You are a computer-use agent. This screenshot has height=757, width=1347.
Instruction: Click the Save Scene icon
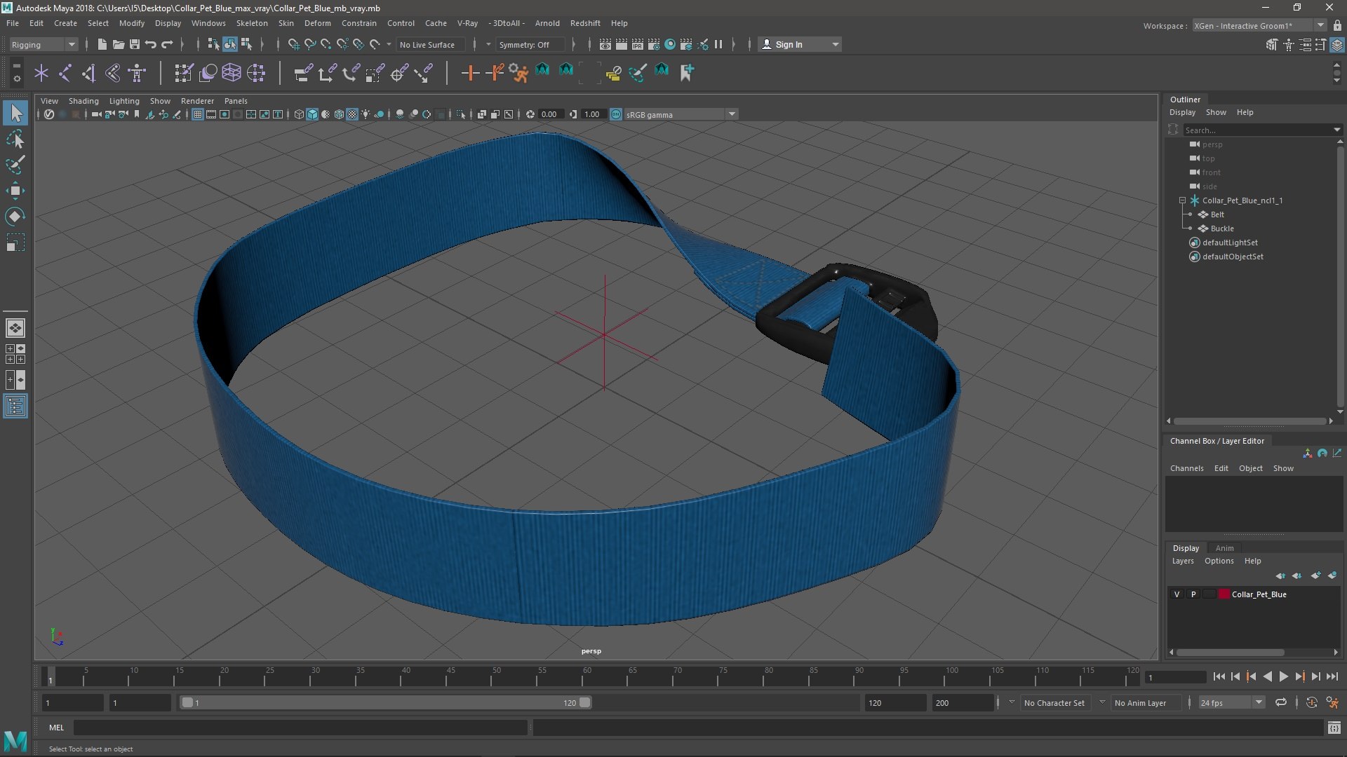[x=134, y=44]
